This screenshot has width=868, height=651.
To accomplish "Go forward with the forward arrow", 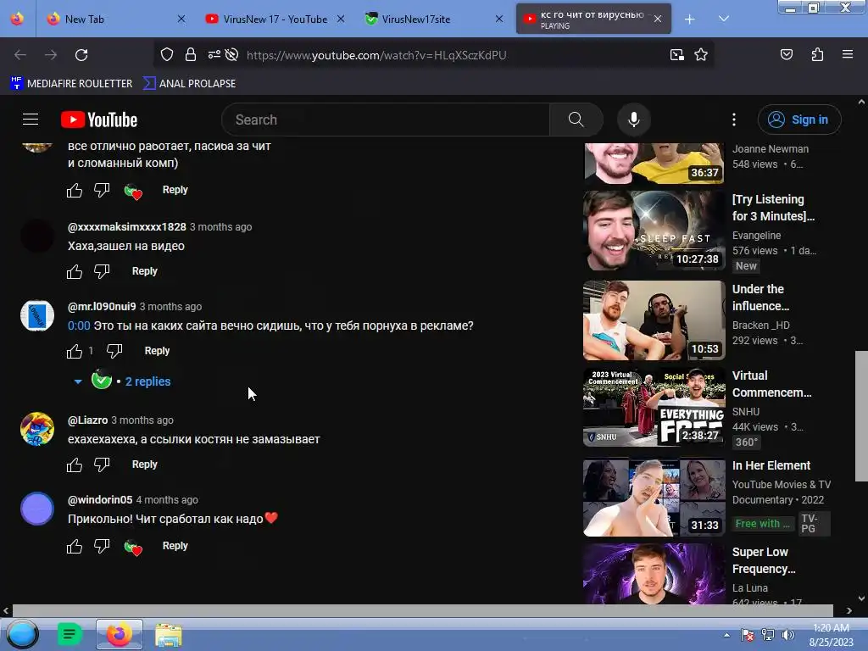I will coord(51,55).
